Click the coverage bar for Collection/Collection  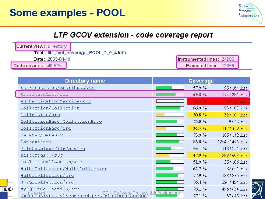coord(170,108)
